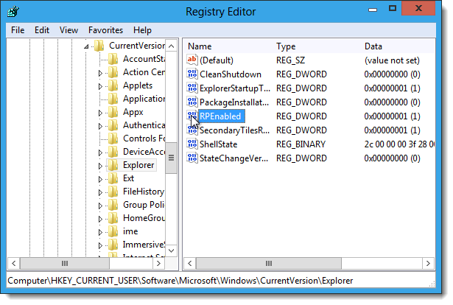453x305 pixels.
Task: Click the ExplorerStartupT... value icon
Action: (x=192, y=88)
